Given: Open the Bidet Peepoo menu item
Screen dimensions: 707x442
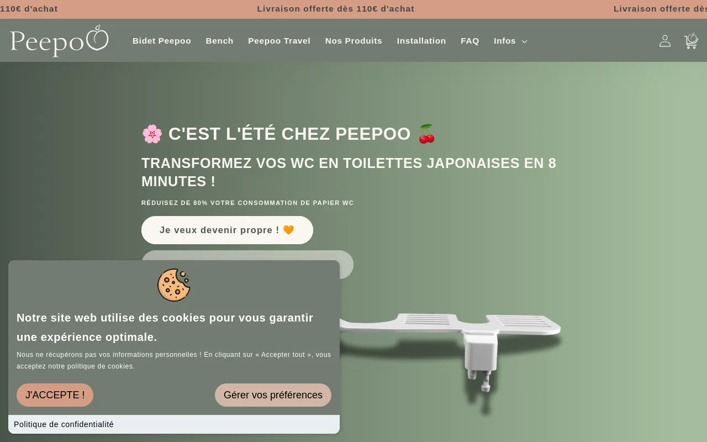Looking at the screenshot, I should tap(162, 41).
